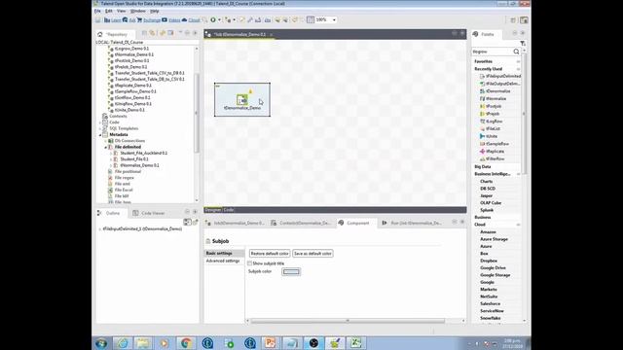Select tPostjob component in Palette
The height and width of the screenshot is (350, 623).
point(491,106)
